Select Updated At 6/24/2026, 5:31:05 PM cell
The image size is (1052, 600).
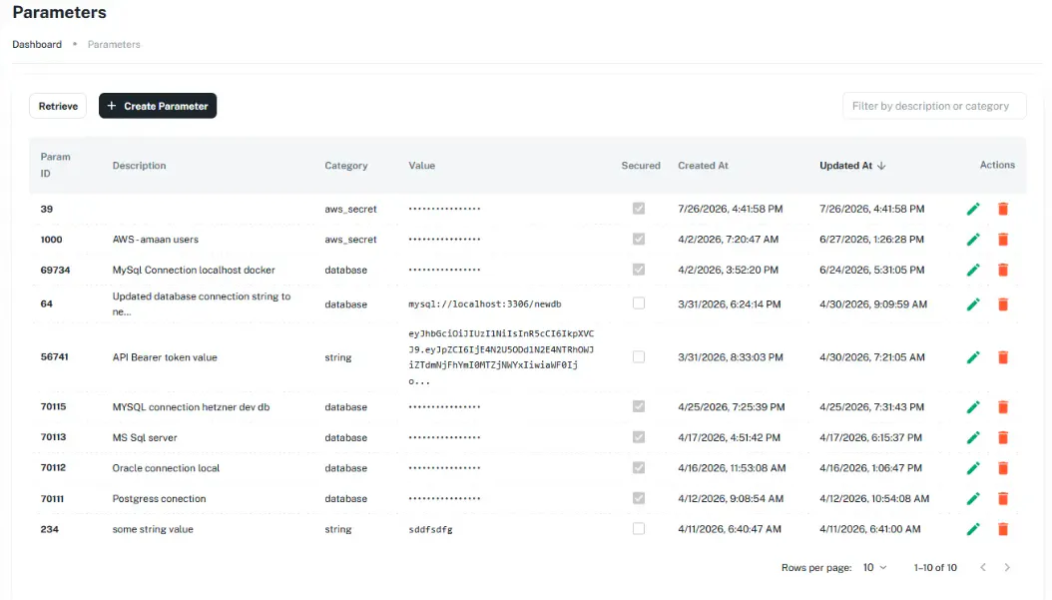[x=871, y=270]
